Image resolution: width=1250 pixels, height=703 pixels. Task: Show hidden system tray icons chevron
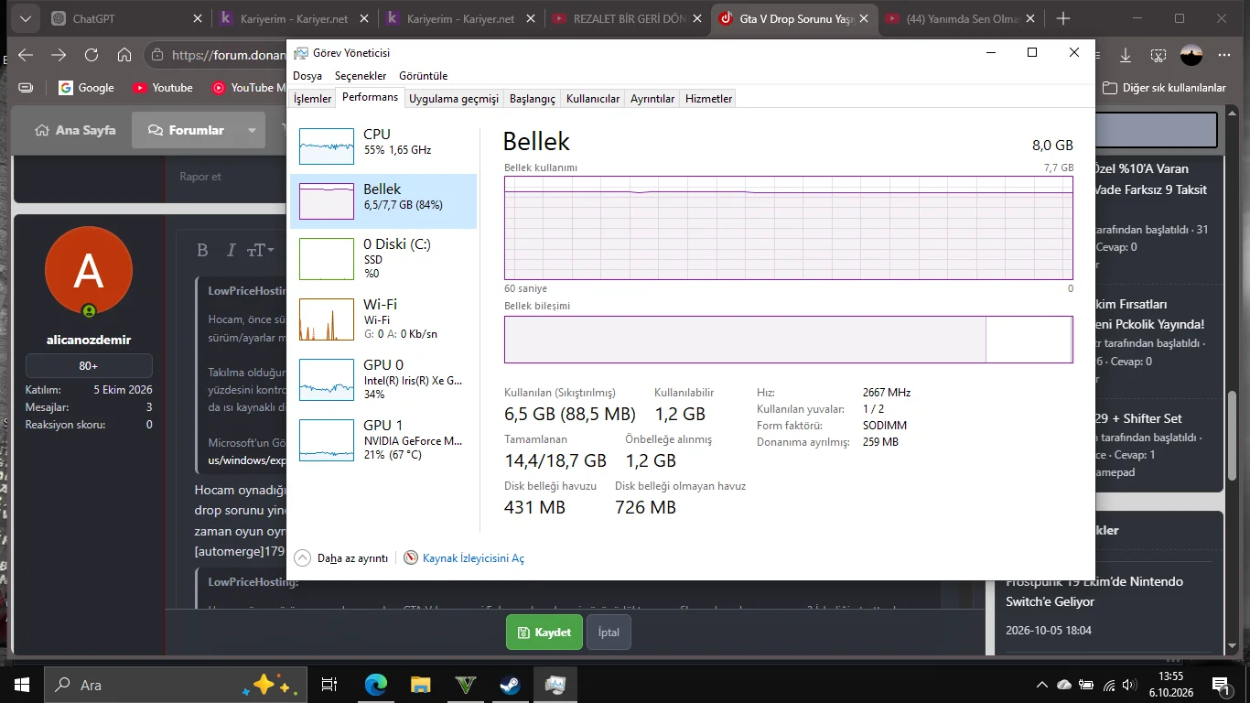1041,685
